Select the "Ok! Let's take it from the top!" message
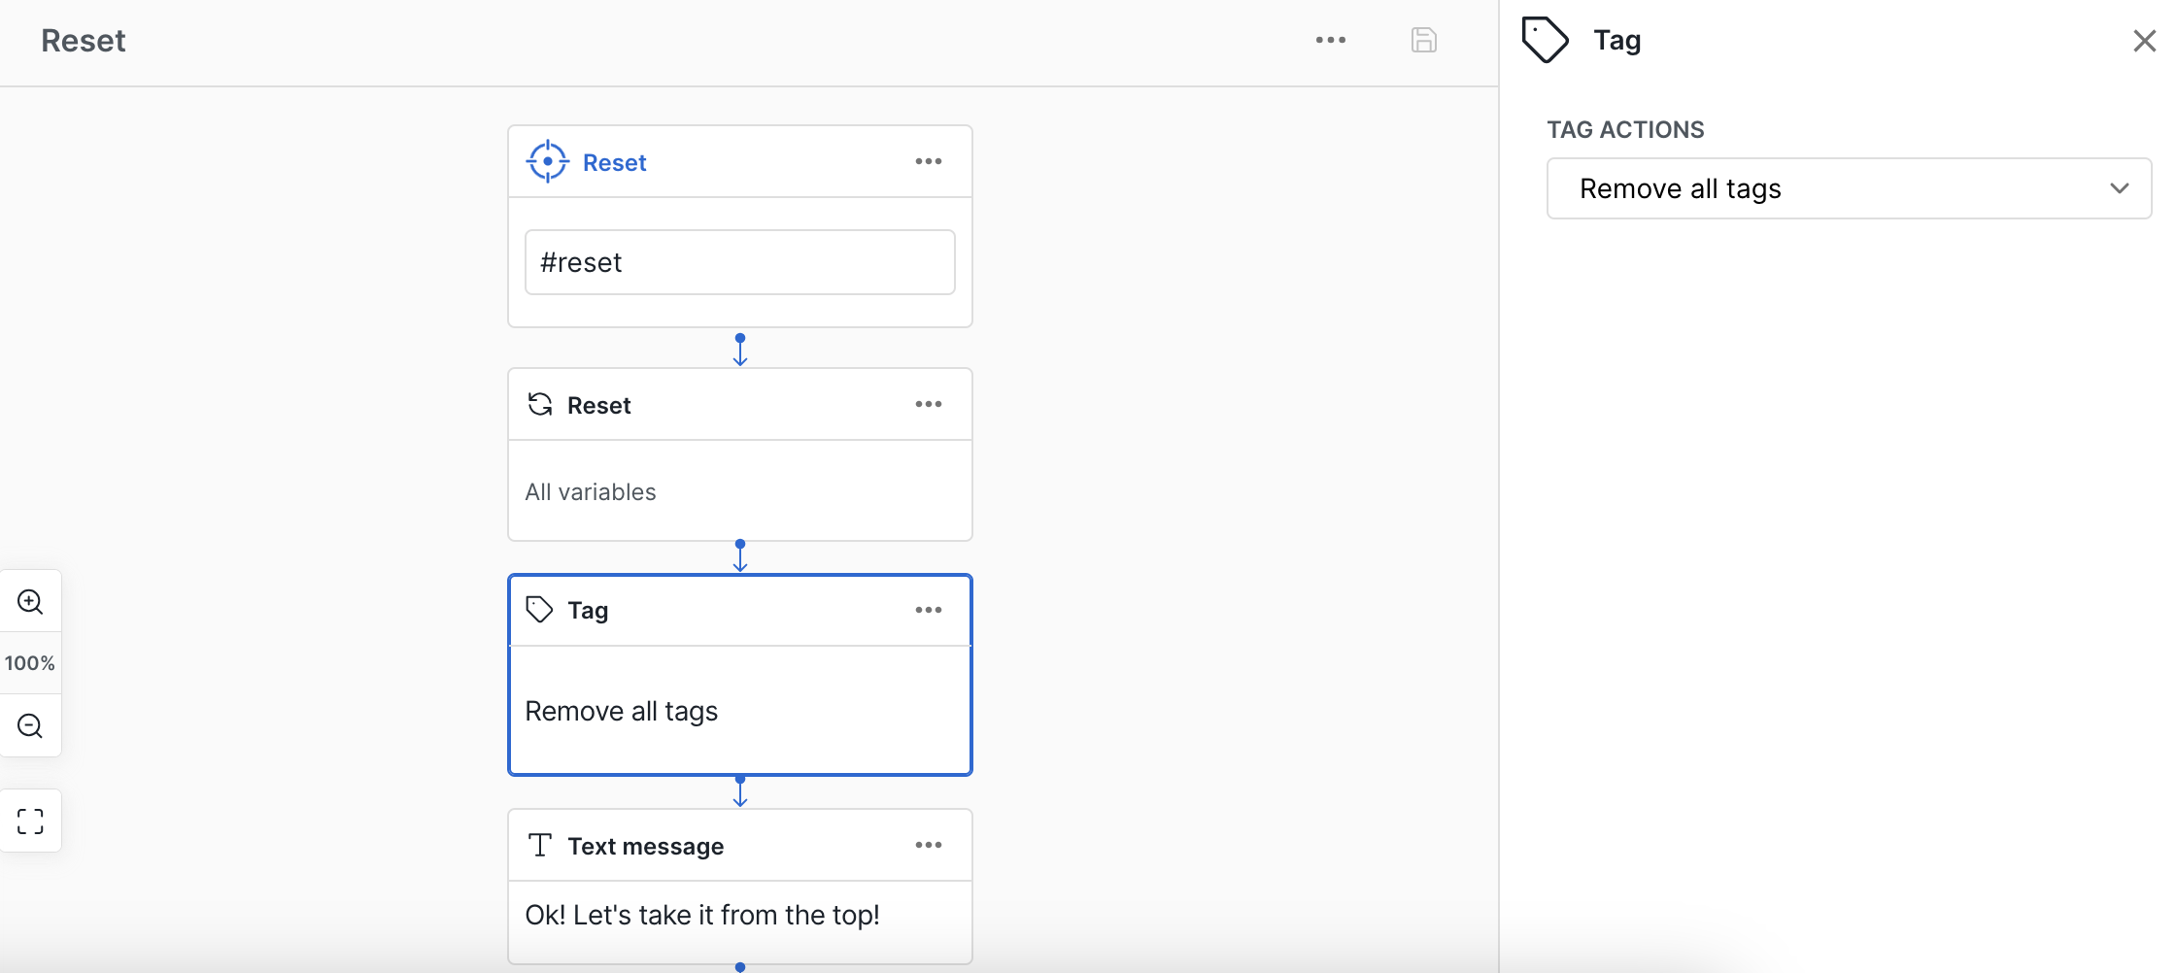 [701, 916]
